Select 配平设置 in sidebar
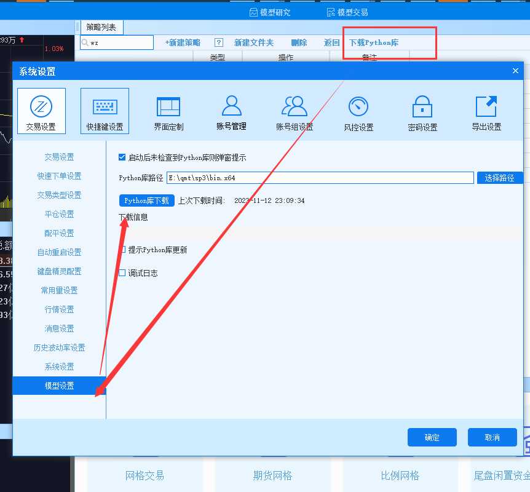Screen dimensions: 530x492 [x=59, y=233]
